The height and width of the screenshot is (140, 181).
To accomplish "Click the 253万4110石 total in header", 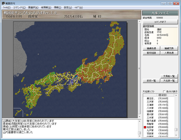I will point(74,17).
